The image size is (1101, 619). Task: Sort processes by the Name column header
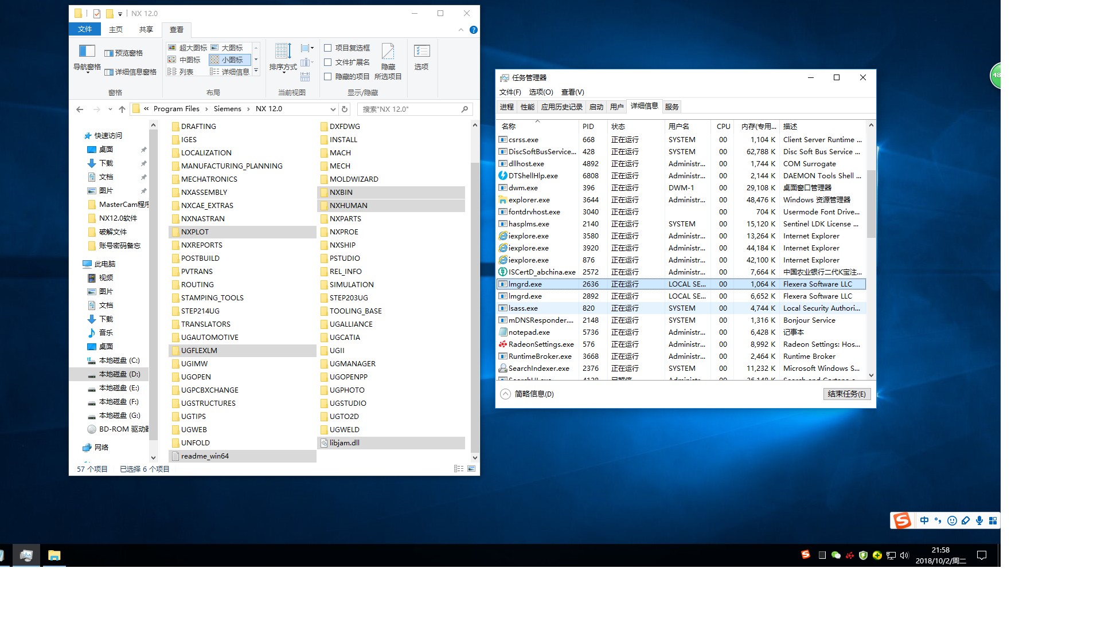(537, 126)
